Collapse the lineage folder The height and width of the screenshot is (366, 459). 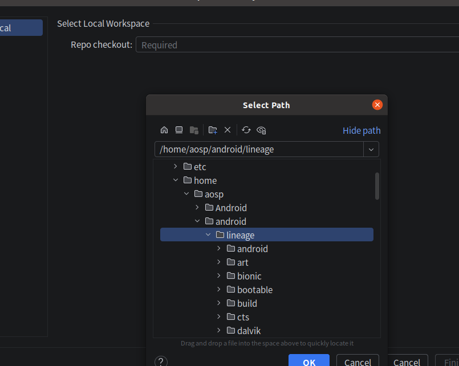tap(208, 235)
